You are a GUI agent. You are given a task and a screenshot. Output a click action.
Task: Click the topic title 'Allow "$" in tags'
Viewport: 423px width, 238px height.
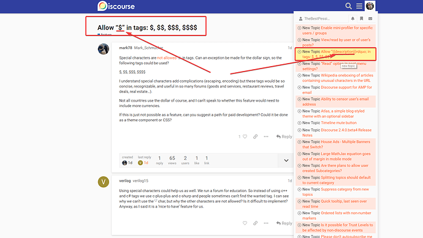[147, 28]
